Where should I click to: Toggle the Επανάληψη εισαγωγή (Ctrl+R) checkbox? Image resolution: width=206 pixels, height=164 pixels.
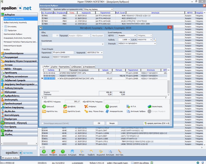pos(43,123)
